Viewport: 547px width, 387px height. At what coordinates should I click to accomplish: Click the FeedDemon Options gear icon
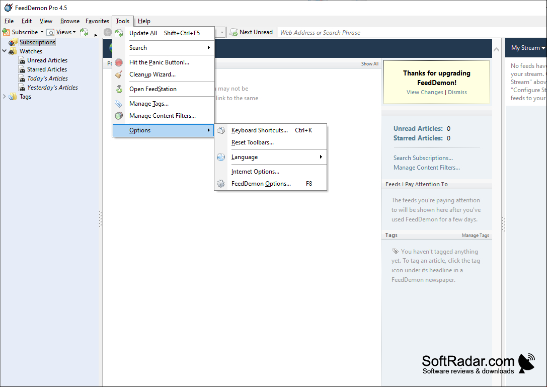tap(221, 184)
